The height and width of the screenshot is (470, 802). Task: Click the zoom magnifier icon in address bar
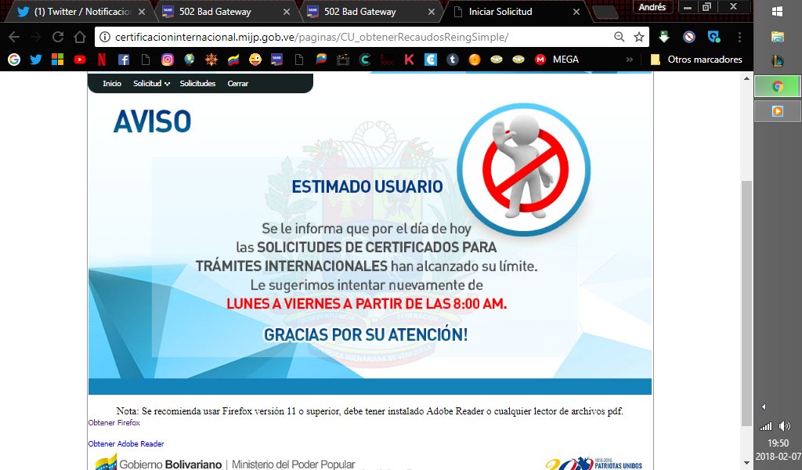pyautogui.click(x=619, y=37)
